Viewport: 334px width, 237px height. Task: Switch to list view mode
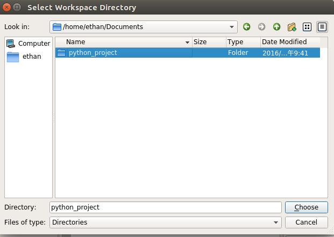[x=307, y=26]
